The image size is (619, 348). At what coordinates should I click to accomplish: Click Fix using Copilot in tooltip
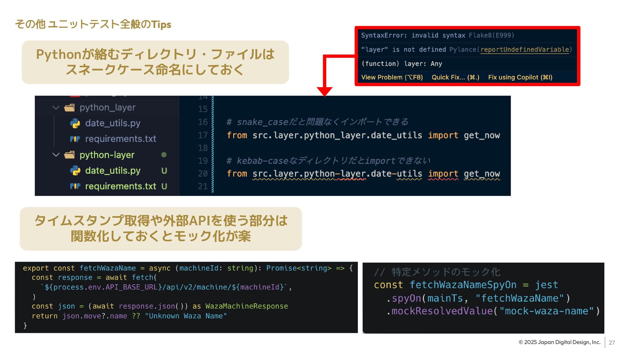(520, 77)
